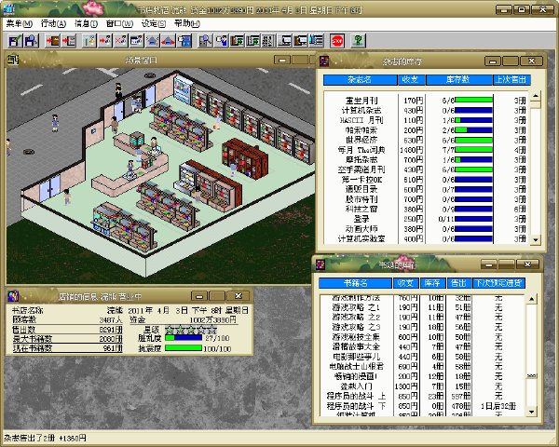Click the red X fire clerk icon

(120, 41)
